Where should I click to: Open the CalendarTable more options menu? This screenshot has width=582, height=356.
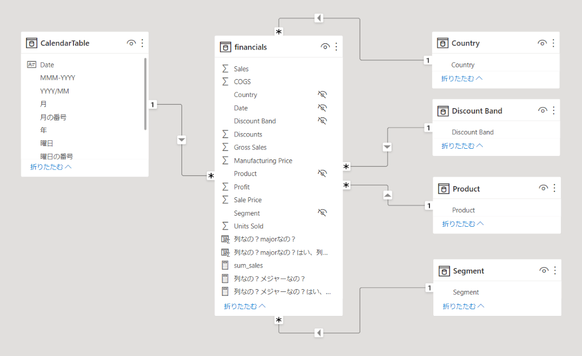[x=142, y=43]
